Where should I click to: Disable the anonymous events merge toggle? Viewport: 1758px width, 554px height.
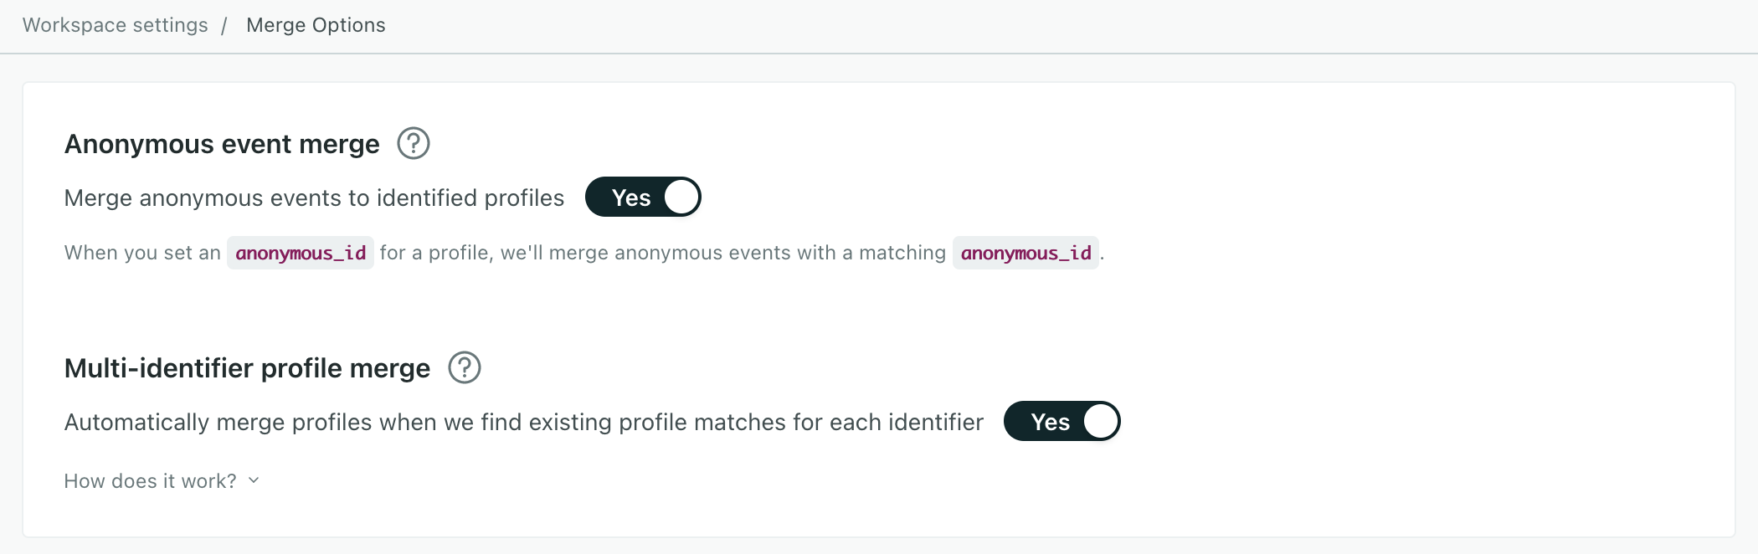643,197
